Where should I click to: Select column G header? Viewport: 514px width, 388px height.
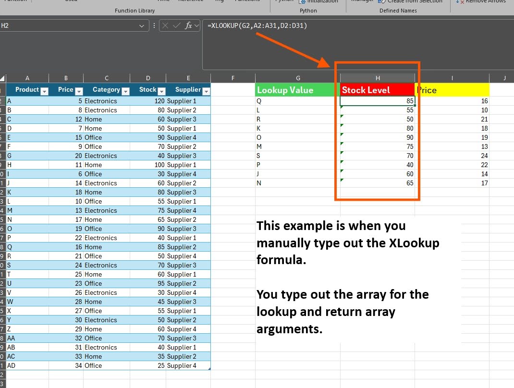pos(298,78)
